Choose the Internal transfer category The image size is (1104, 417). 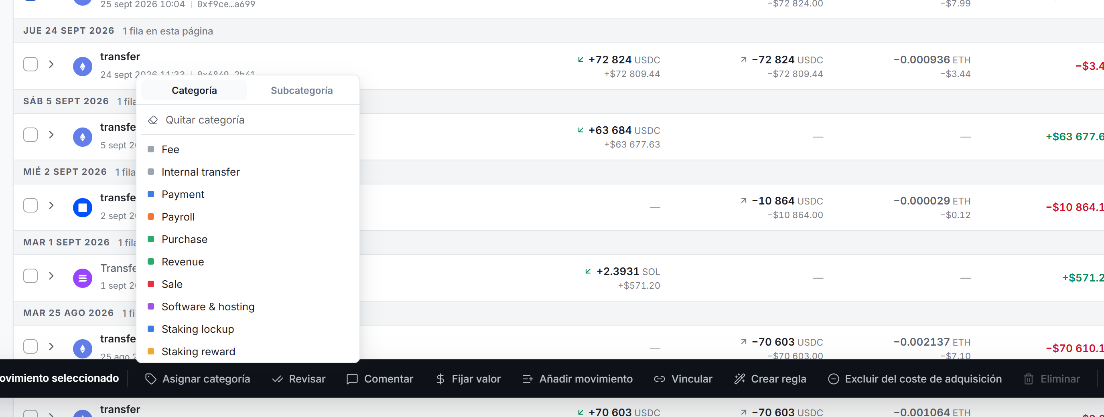(248, 172)
